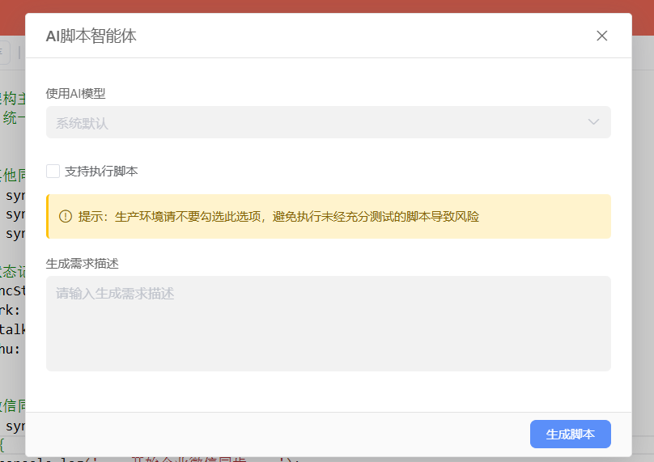Image resolution: width=654 pixels, height=462 pixels.
Task: Click the red header bar at top
Action: 324,6
